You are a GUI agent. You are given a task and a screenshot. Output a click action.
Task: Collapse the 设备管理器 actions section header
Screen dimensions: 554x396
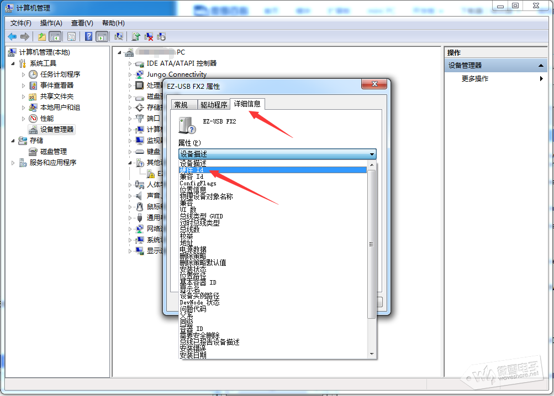[x=541, y=66]
